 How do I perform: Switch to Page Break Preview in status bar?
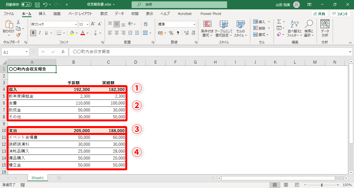(x=297, y=185)
